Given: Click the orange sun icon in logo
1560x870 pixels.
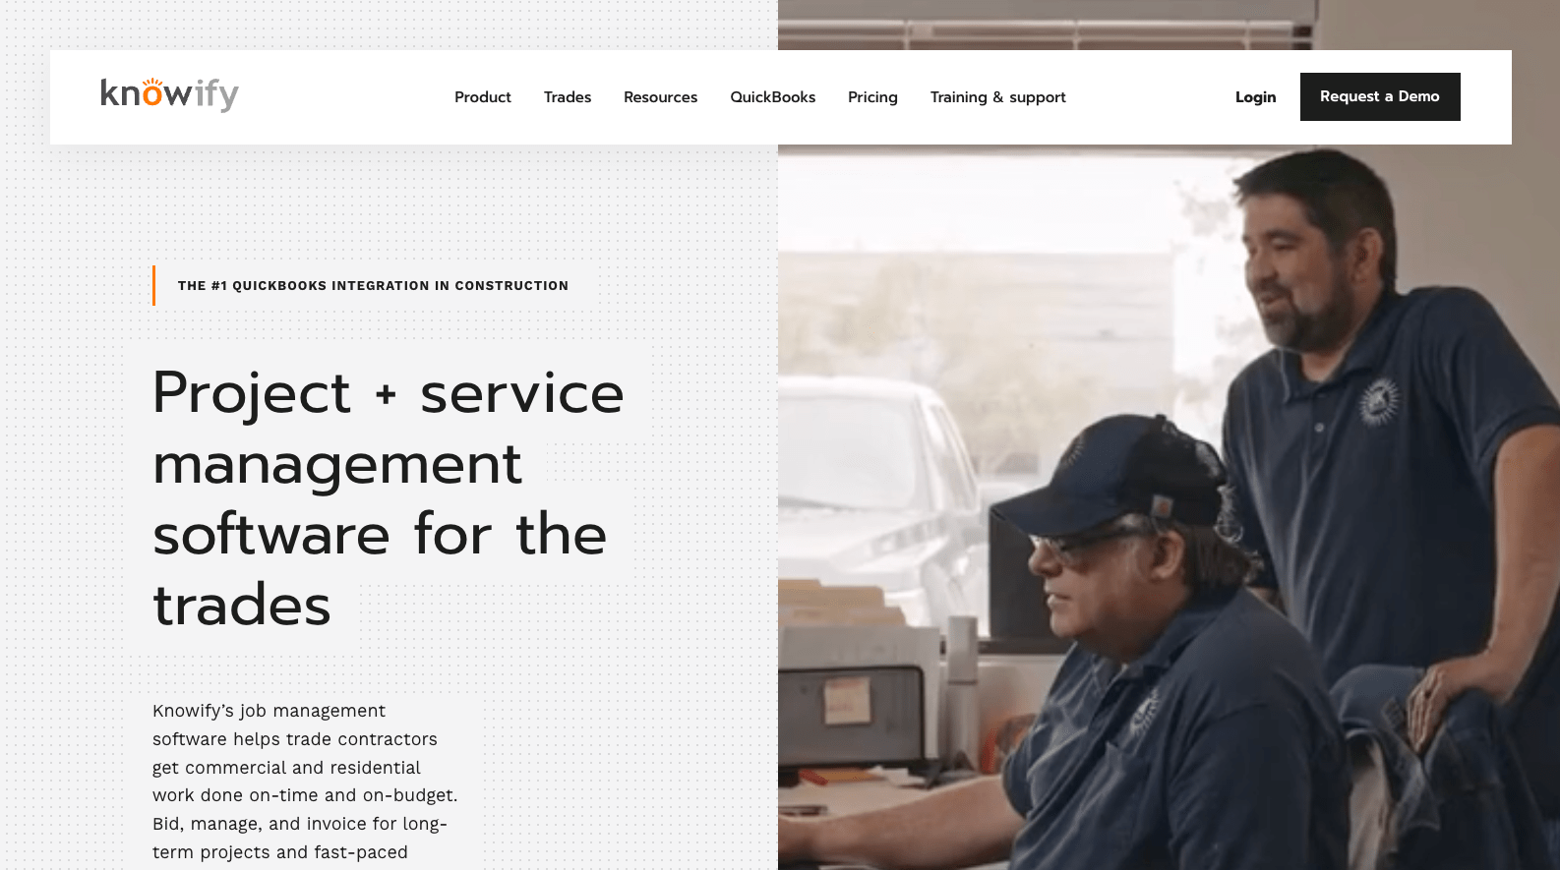Looking at the screenshot, I should pyautogui.click(x=152, y=84).
